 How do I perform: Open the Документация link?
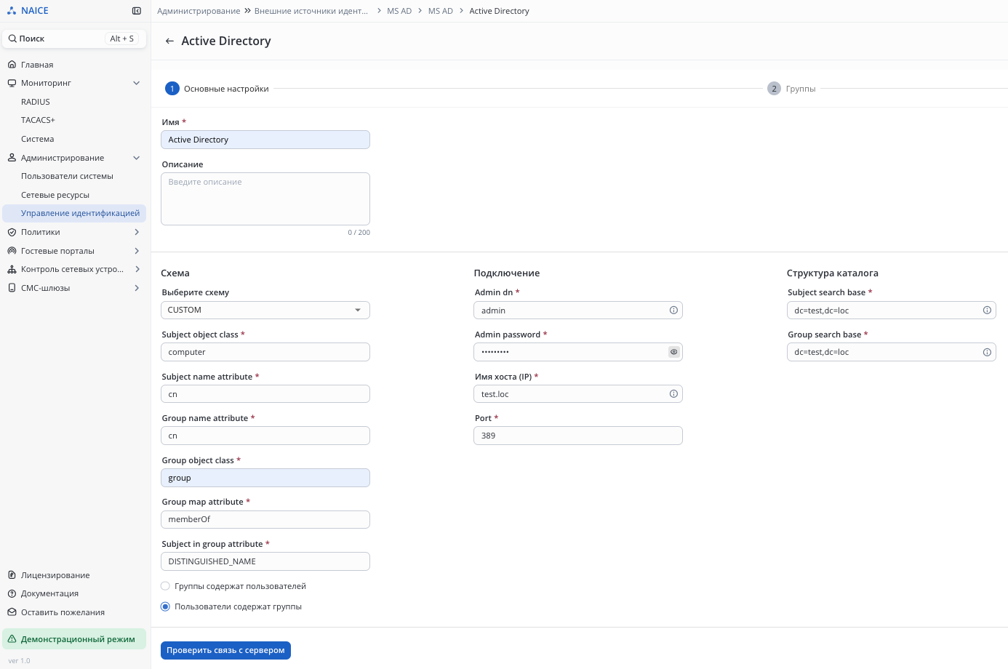click(49, 593)
